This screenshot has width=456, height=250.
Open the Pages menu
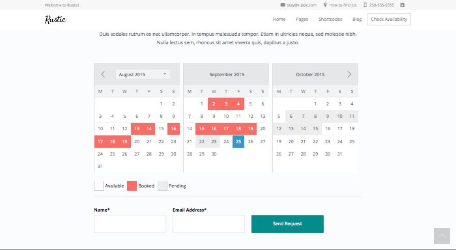[x=302, y=19]
